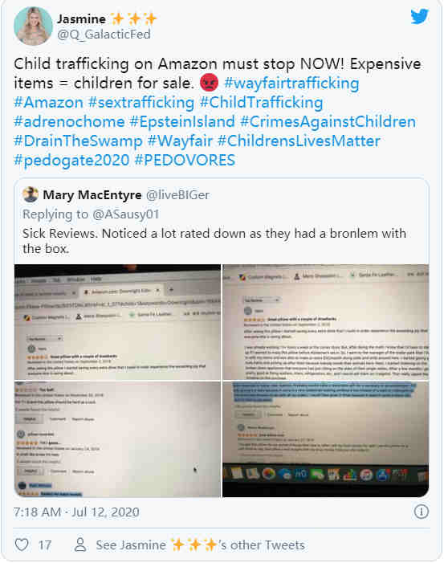Open the #DrainTheSwamp hashtag

point(78,141)
